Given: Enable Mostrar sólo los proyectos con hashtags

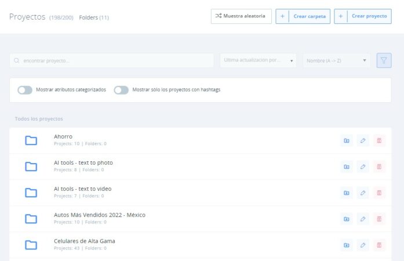Looking at the screenshot, I should [x=121, y=90].
